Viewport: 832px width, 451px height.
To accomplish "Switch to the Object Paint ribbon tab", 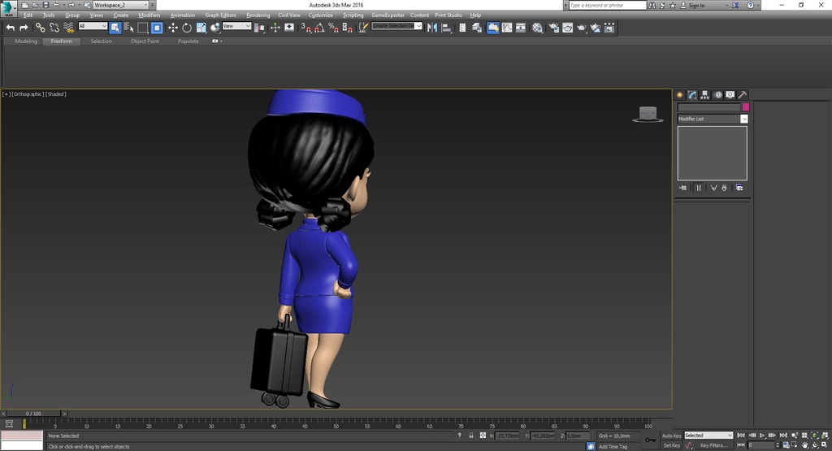I will (x=145, y=41).
